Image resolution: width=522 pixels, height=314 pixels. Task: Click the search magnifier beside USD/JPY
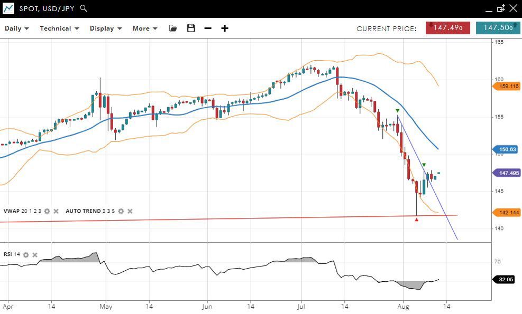[x=84, y=8]
